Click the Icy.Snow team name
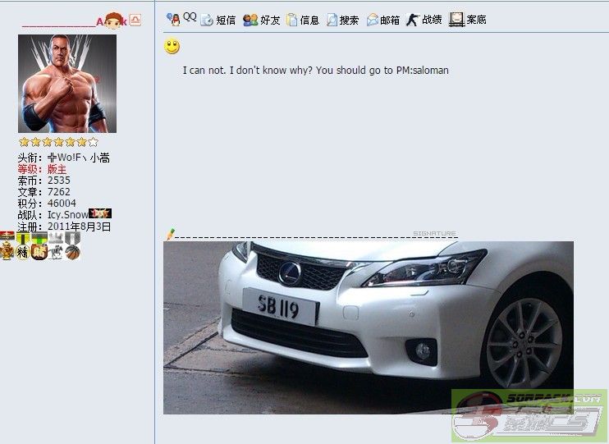The image size is (609, 444). [67, 214]
